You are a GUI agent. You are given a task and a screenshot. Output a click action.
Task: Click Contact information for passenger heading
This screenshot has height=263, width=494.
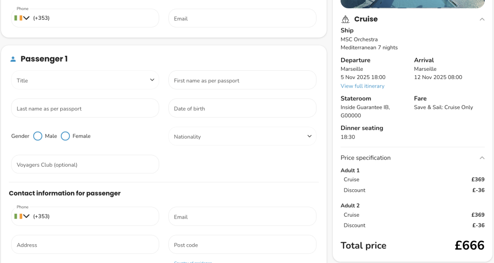65,193
